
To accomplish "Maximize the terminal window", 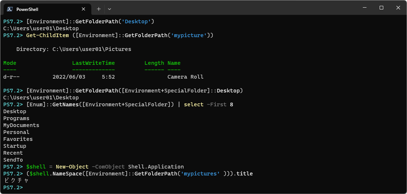I will 381,8.
